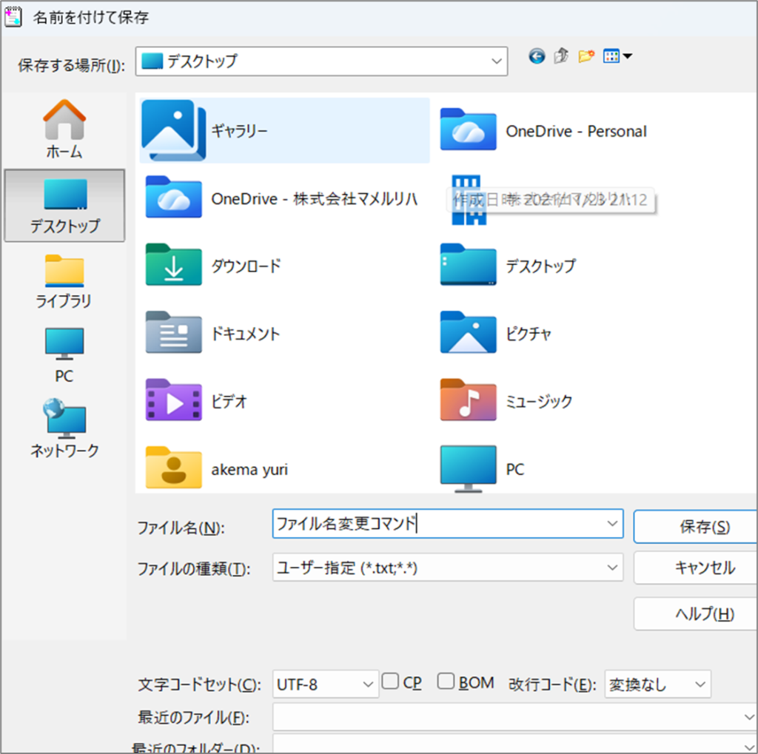Enable the CP checkbox
This screenshot has width=758, height=754.
click(390, 681)
